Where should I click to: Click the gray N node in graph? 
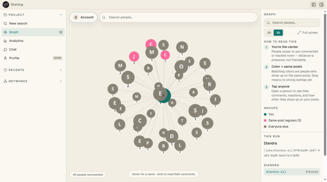tap(182, 47)
